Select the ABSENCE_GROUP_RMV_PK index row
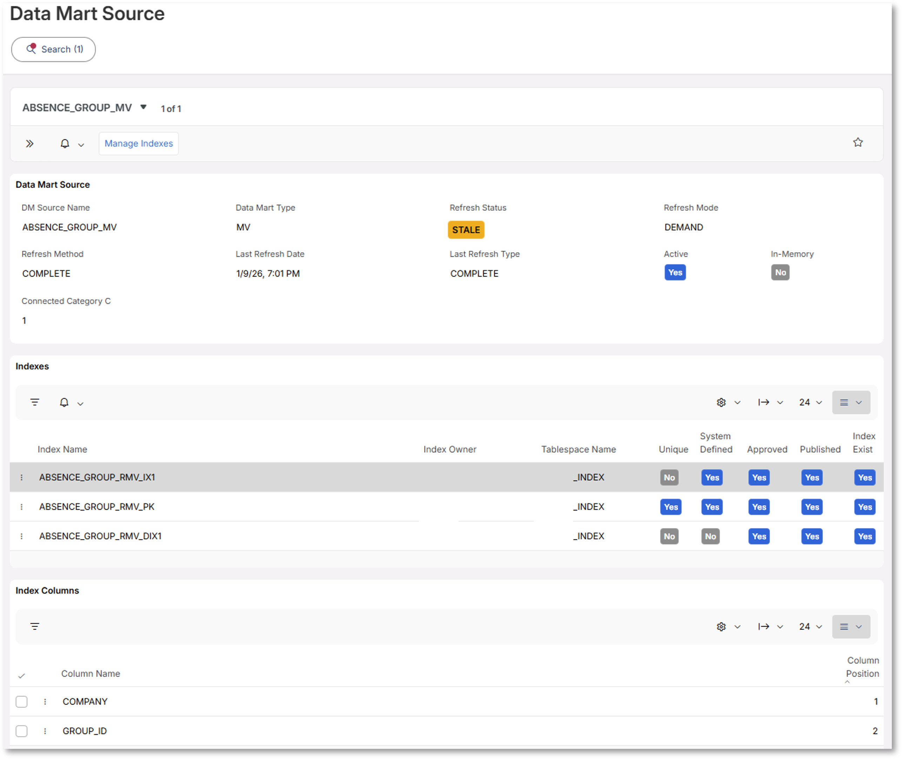This screenshot has height=759, width=902. pos(447,507)
